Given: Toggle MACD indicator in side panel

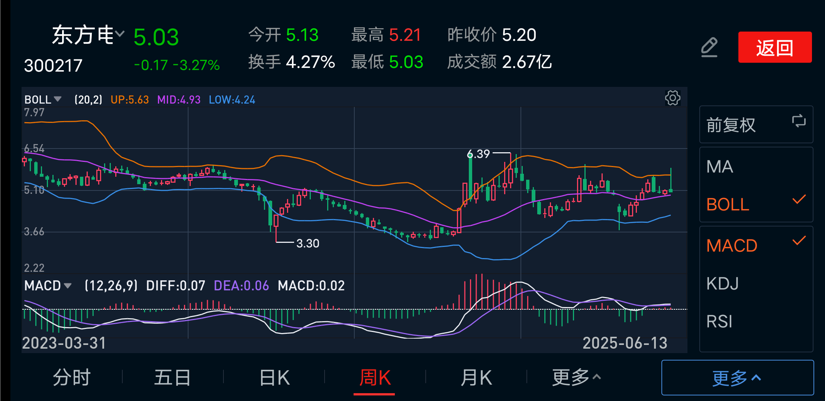Looking at the screenshot, I should [756, 245].
